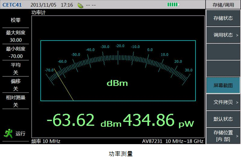241x158 pixels.
Task: Toggle 平均 averaging on or off
Action: tap(16, 69)
